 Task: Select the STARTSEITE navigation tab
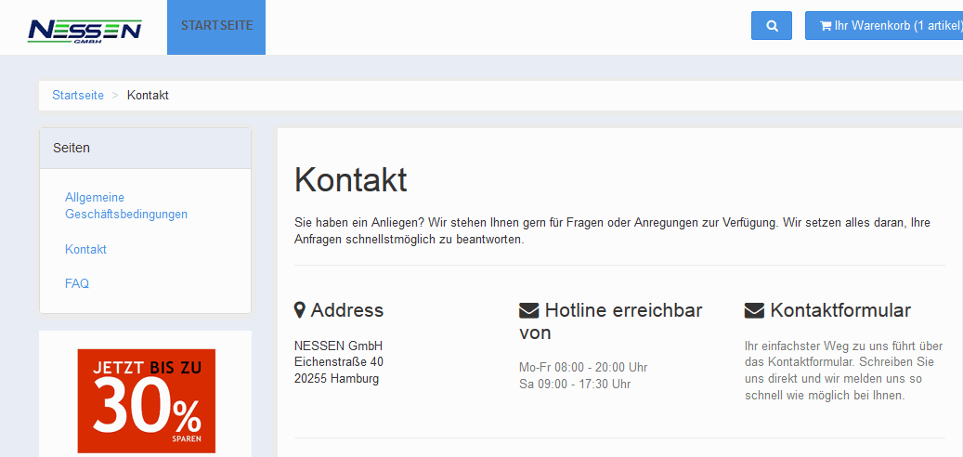tap(216, 26)
